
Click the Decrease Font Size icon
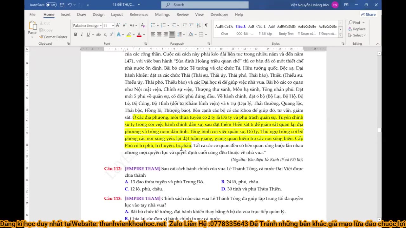point(124,25)
